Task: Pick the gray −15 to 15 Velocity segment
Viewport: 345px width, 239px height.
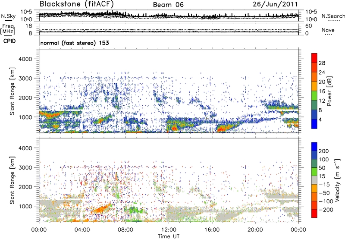Action: pos(314,180)
